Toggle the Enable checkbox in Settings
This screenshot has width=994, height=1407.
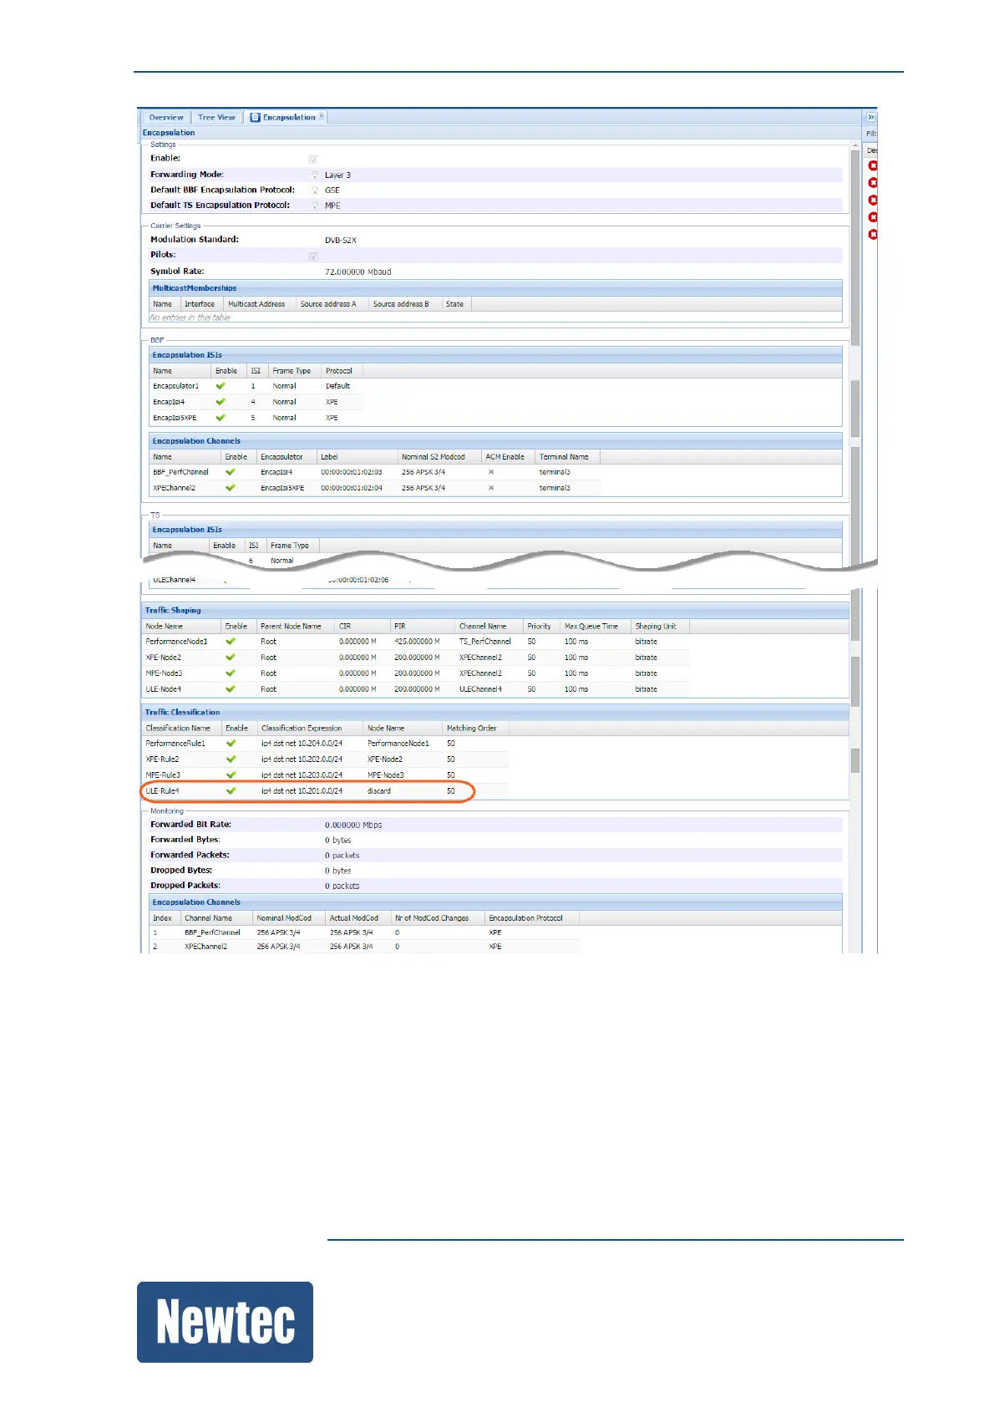(x=313, y=159)
